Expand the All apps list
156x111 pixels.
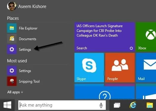coord(15,92)
